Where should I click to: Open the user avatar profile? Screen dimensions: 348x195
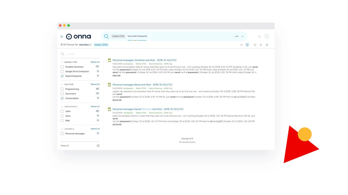267,36
